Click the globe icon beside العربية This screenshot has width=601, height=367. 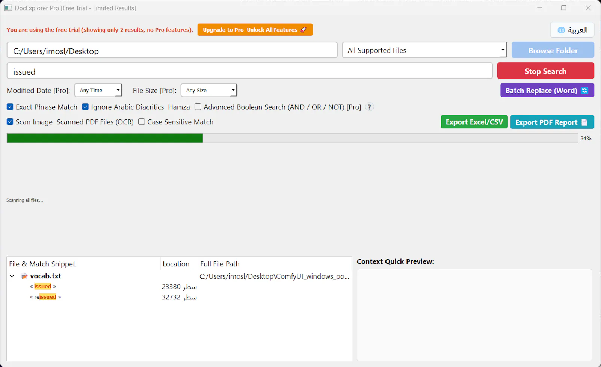[x=561, y=30]
